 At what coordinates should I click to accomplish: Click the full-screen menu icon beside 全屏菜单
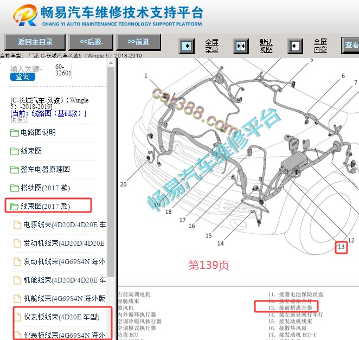(187, 46)
